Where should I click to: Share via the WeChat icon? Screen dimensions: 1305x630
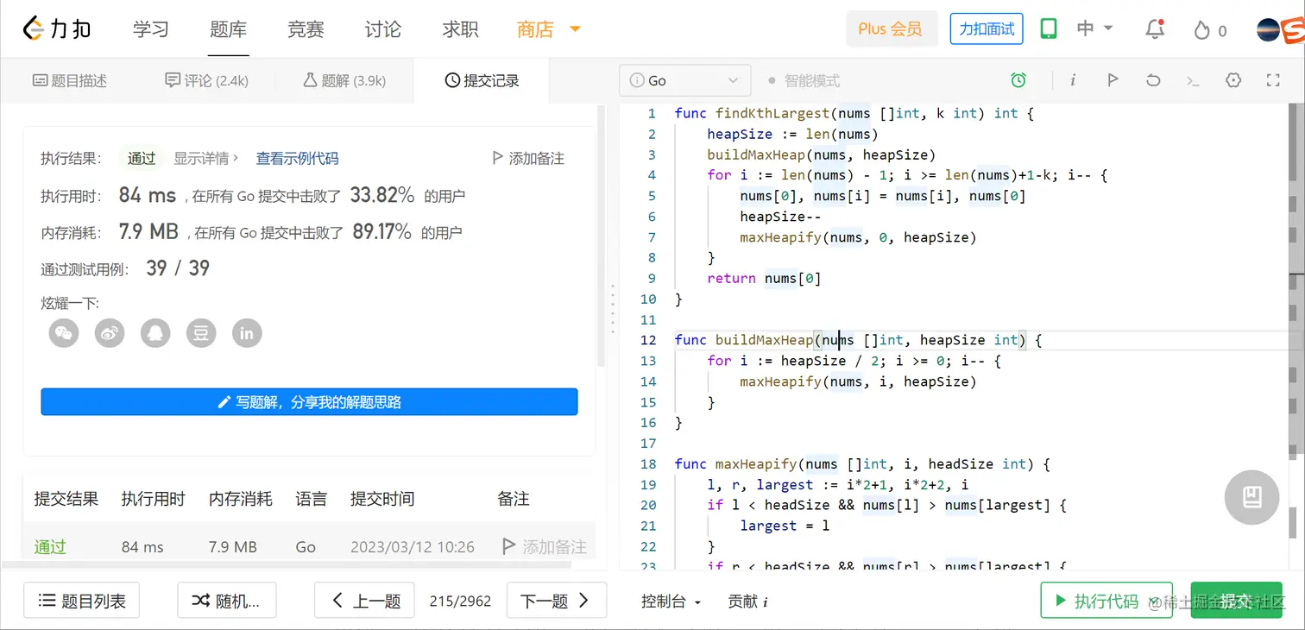pyautogui.click(x=64, y=332)
